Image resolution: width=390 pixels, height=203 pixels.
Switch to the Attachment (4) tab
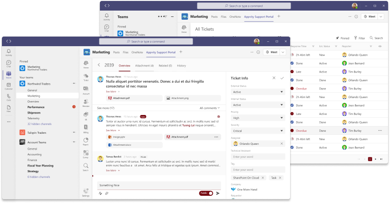(x=145, y=65)
